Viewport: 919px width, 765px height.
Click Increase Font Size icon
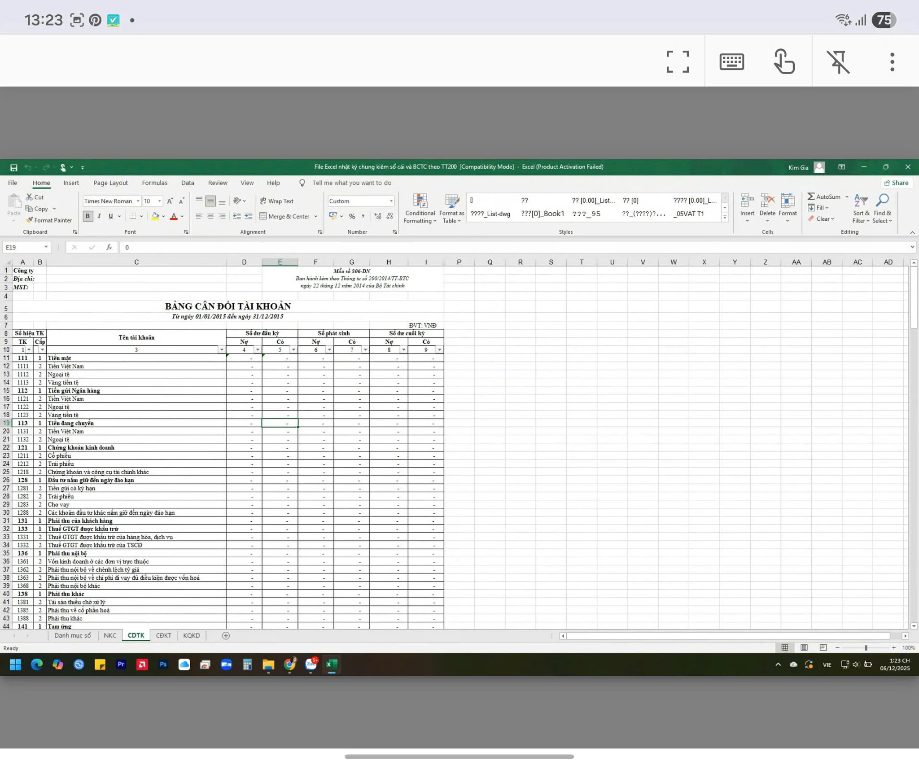(170, 201)
